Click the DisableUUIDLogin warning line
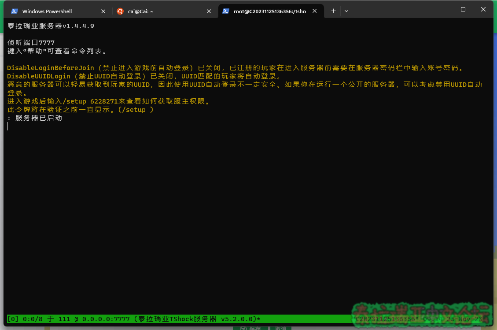This screenshot has height=330, width=497. [x=144, y=76]
